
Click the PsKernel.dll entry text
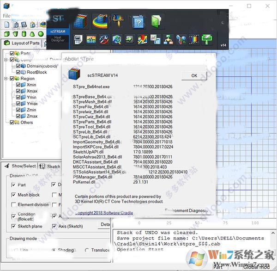pos(84,182)
